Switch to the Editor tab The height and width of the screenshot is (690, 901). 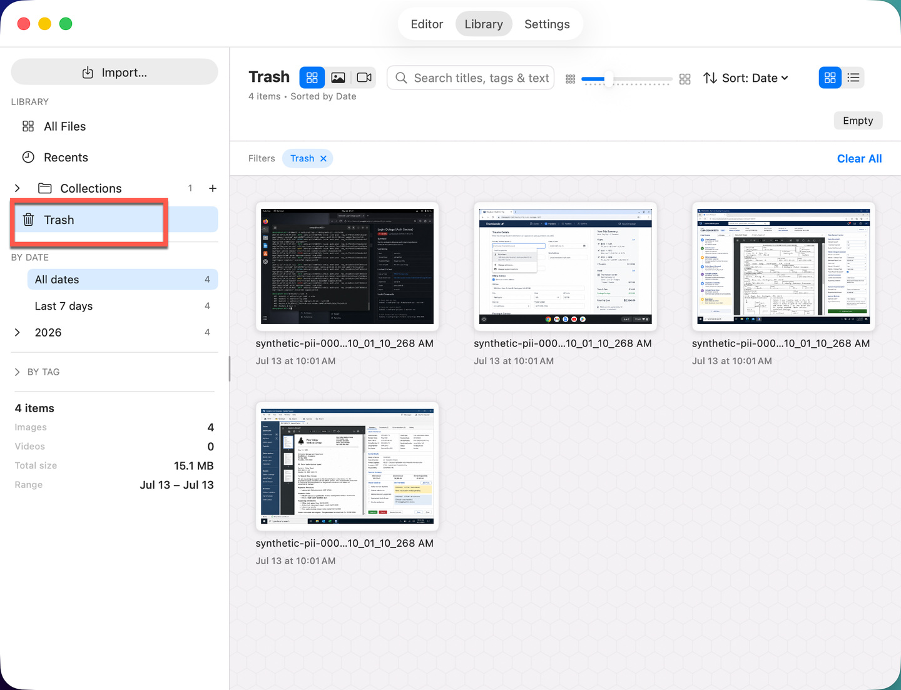(427, 24)
